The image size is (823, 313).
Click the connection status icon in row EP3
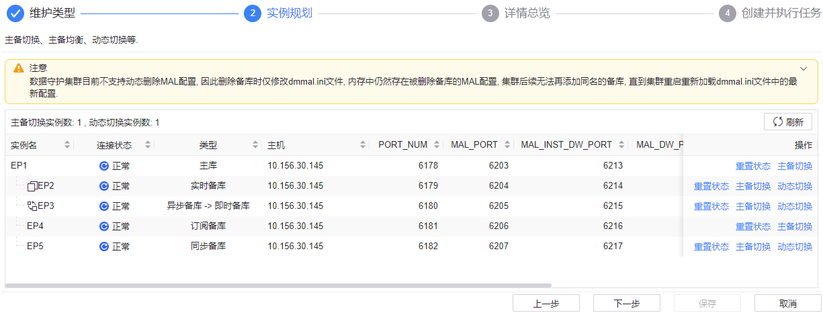104,206
